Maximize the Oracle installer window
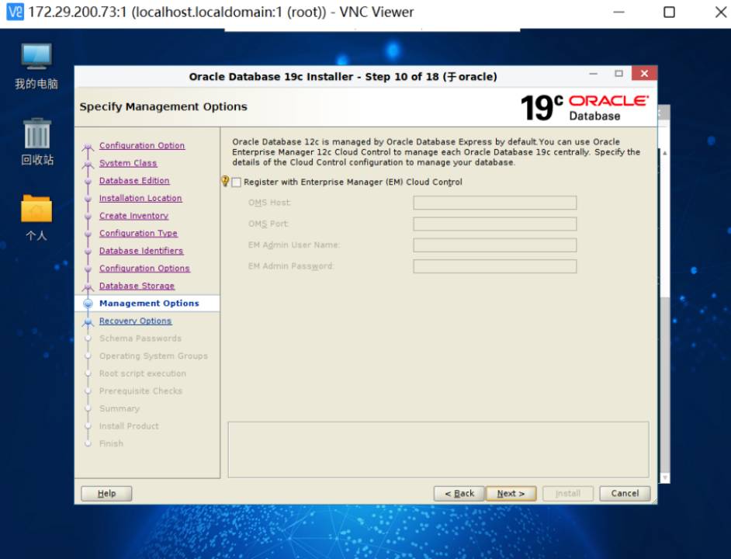731x559 pixels. tap(618, 75)
